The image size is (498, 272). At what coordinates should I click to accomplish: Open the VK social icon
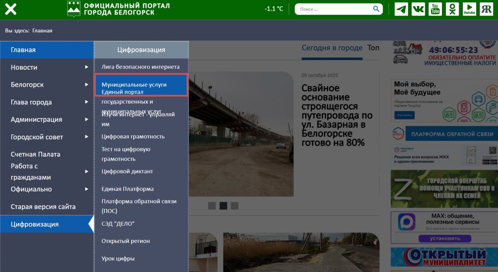418,9
